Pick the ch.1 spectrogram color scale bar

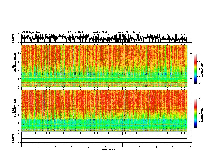pyautogui.click(x=195, y=69)
